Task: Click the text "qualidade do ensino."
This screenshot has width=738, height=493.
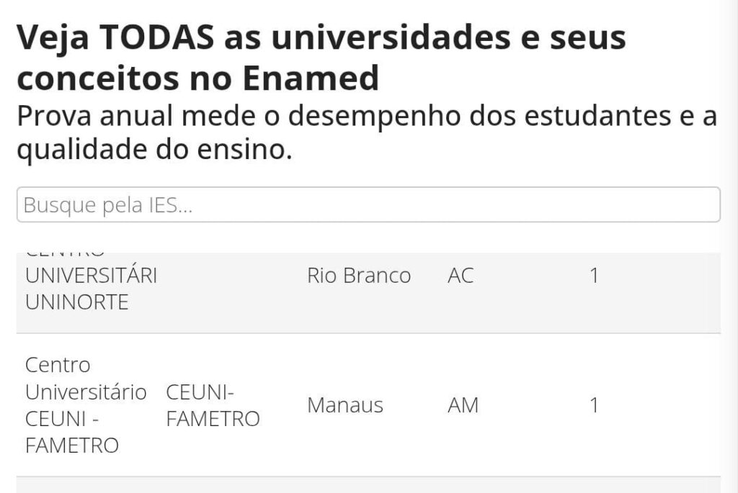Action: click(154, 150)
